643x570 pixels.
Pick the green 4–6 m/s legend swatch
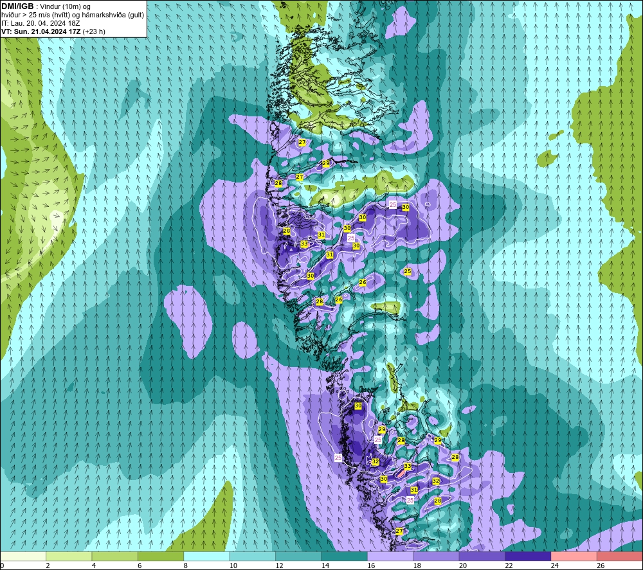click(115, 556)
